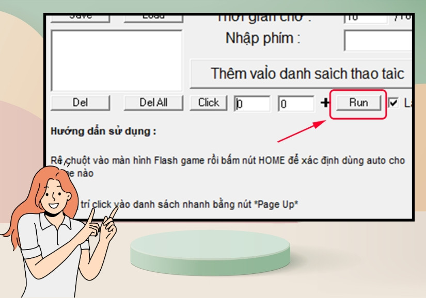Click the 'Rê chuột vào màn hình Flash game' text
This screenshot has height=298, width=426.
pyautogui.click(x=127, y=160)
